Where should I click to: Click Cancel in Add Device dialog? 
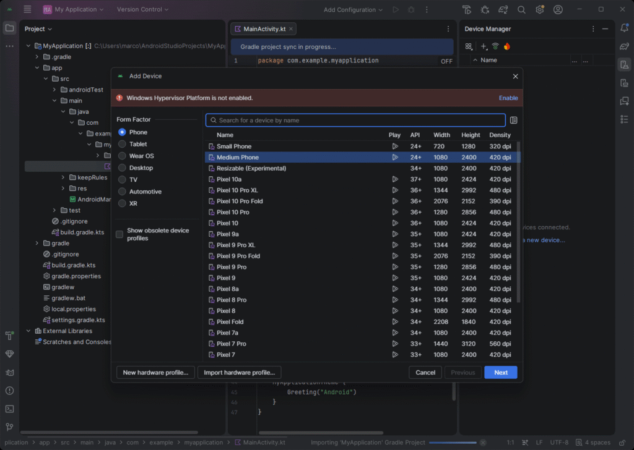pos(425,373)
